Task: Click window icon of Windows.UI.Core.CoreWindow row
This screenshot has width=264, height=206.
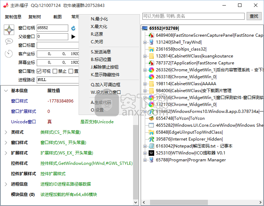Action: [x=151, y=125]
